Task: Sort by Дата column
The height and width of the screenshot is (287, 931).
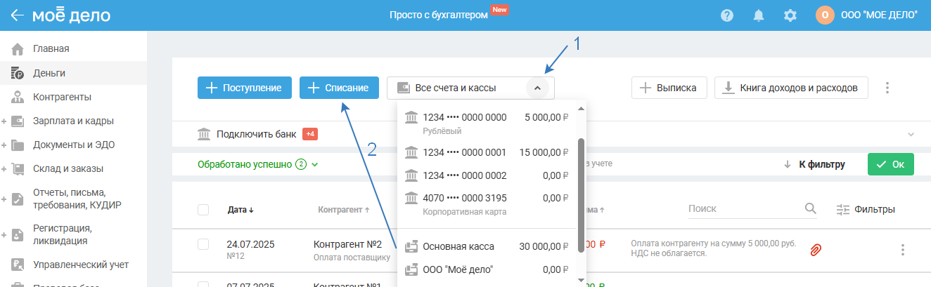Action: 240,209
